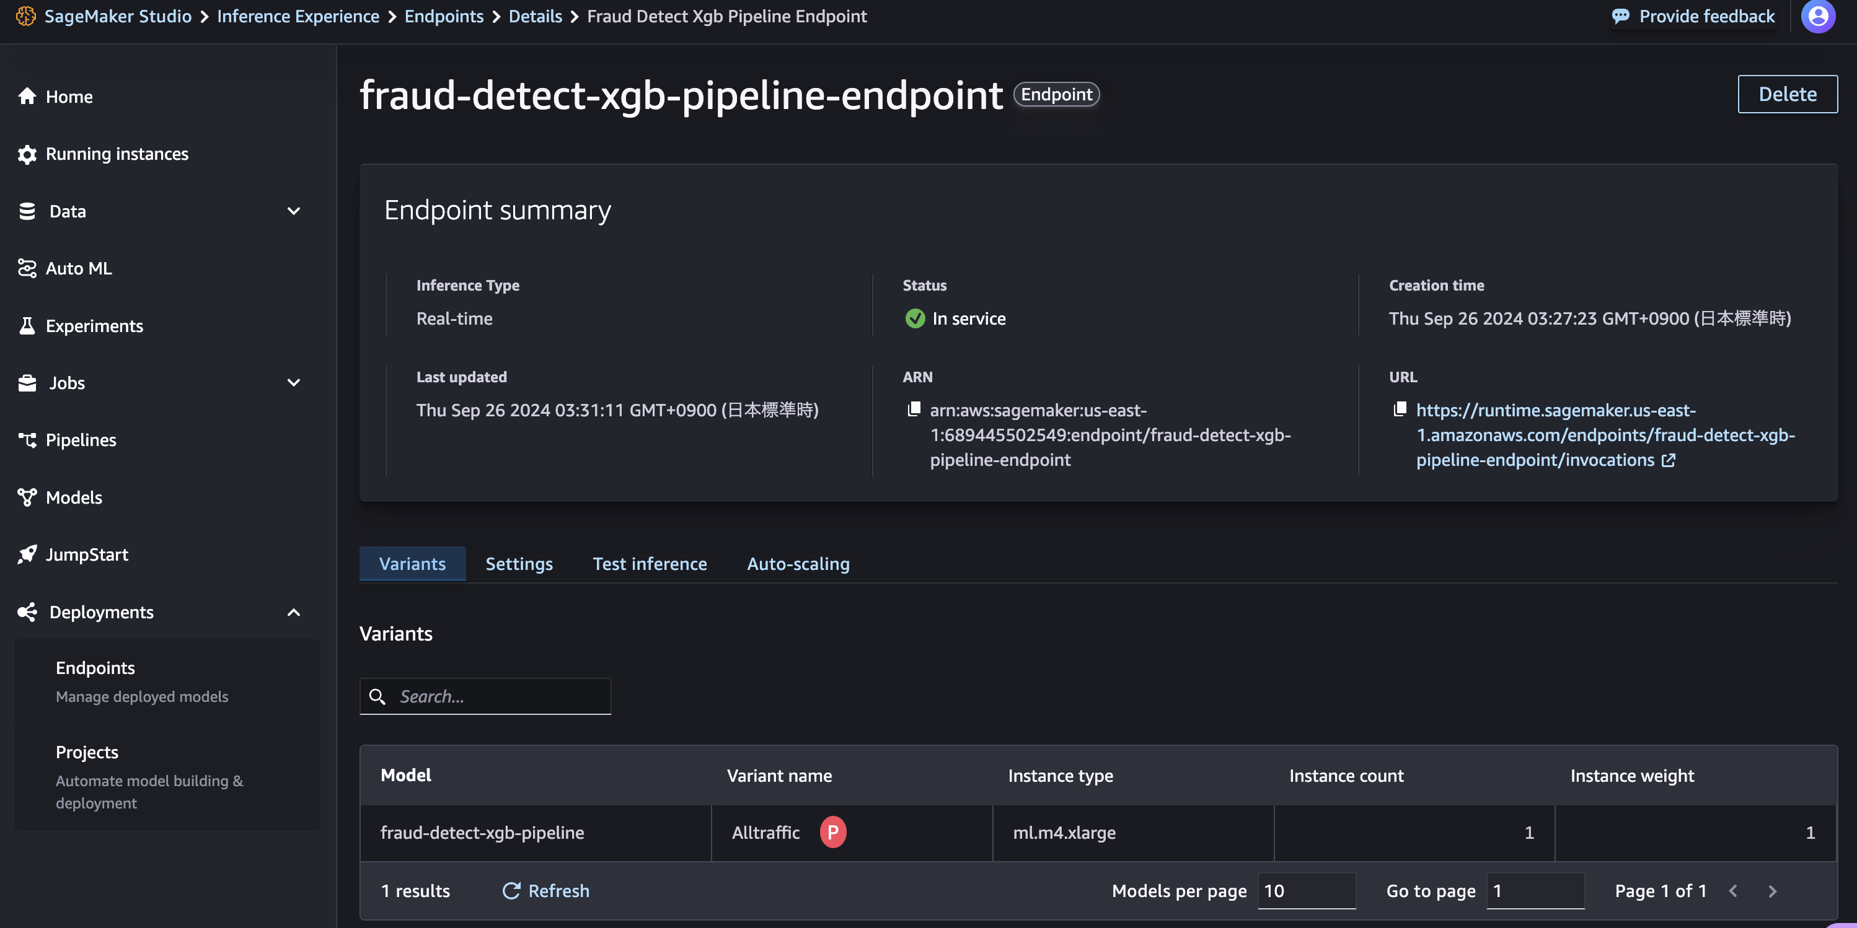Click the Home sidebar item

pos(69,97)
